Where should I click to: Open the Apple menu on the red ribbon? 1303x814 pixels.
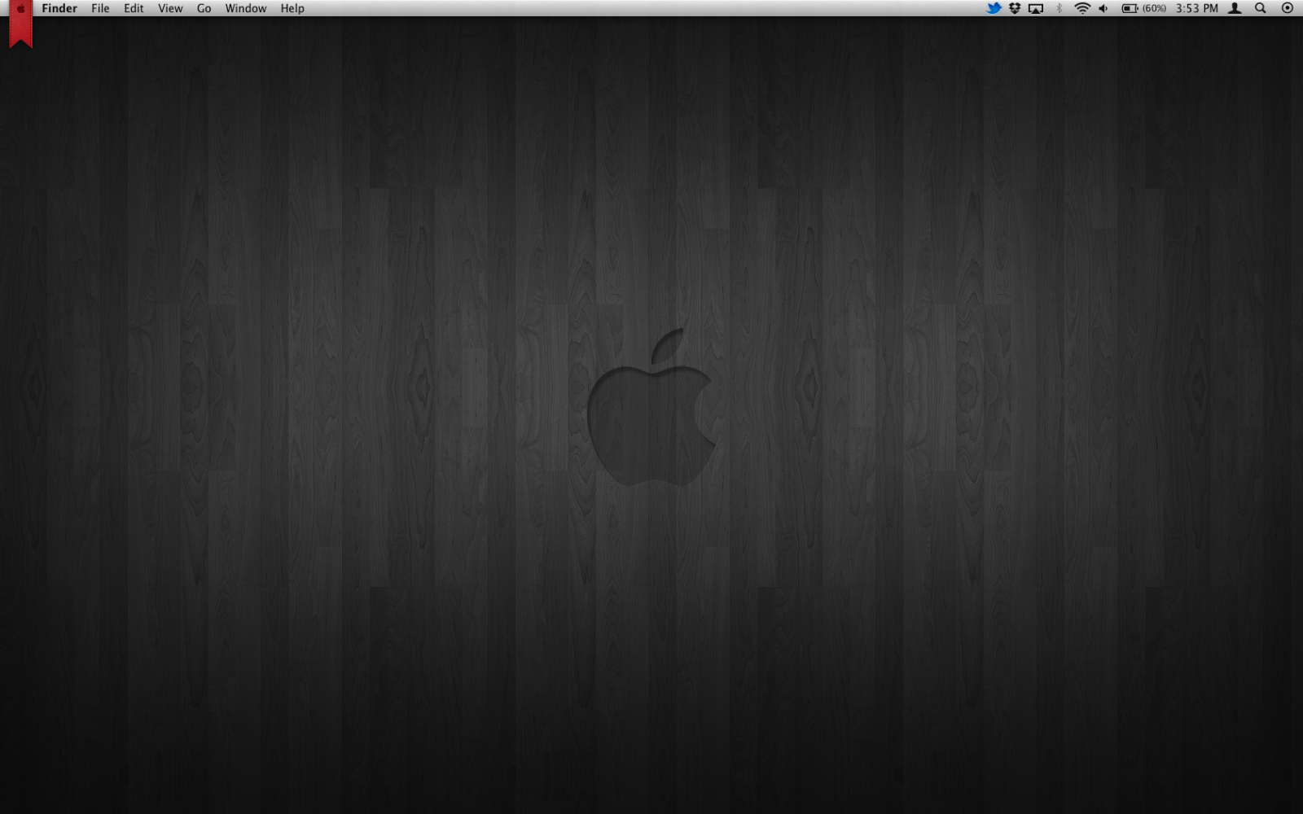point(20,9)
